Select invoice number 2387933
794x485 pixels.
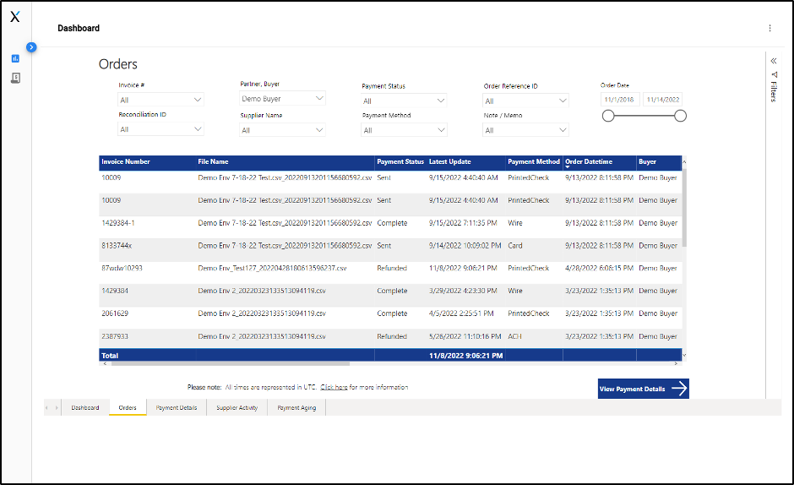tap(115, 336)
